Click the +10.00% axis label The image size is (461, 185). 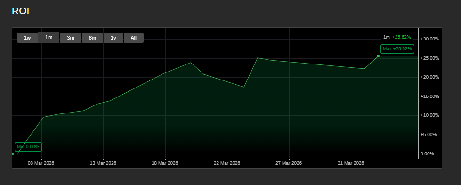pyautogui.click(x=429, y=115)
